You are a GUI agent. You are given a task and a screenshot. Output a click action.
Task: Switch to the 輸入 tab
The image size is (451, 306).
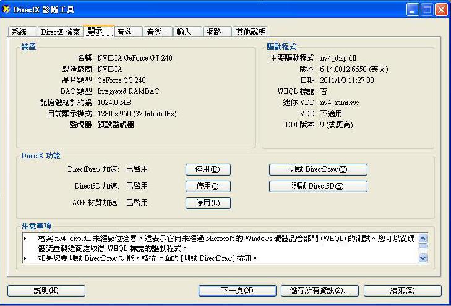point(187,32)
